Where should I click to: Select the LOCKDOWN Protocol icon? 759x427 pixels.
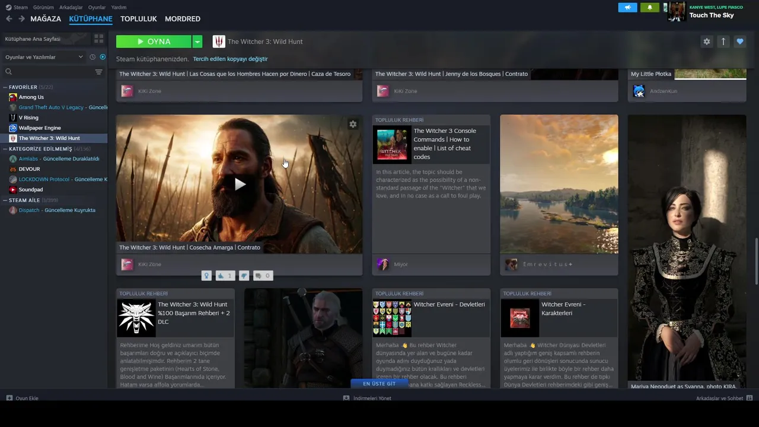[13, 180]
